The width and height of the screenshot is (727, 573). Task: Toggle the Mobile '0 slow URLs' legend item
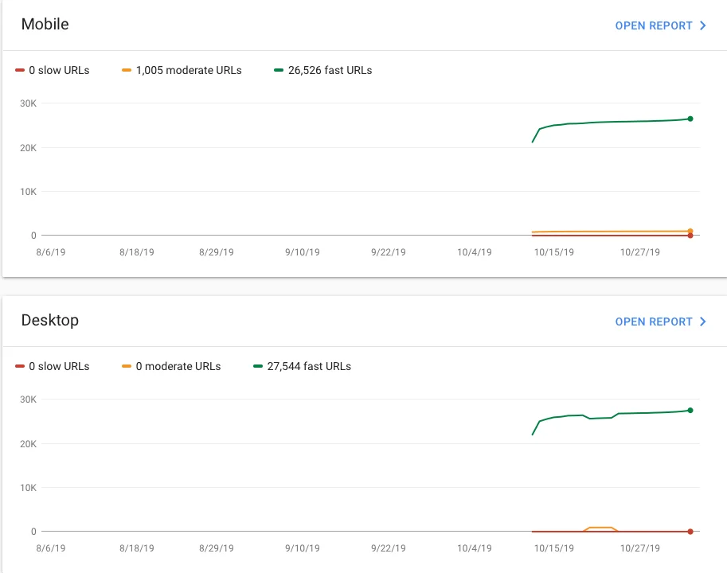tap(53, 70)
